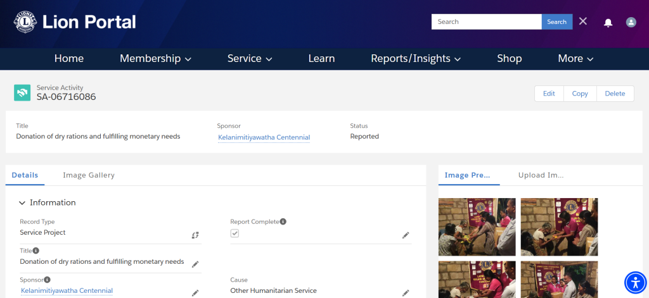Edit the Title field pencil icon
Image resolution: width=649 pixels, height=298 pixels.
tap(195, 264)
